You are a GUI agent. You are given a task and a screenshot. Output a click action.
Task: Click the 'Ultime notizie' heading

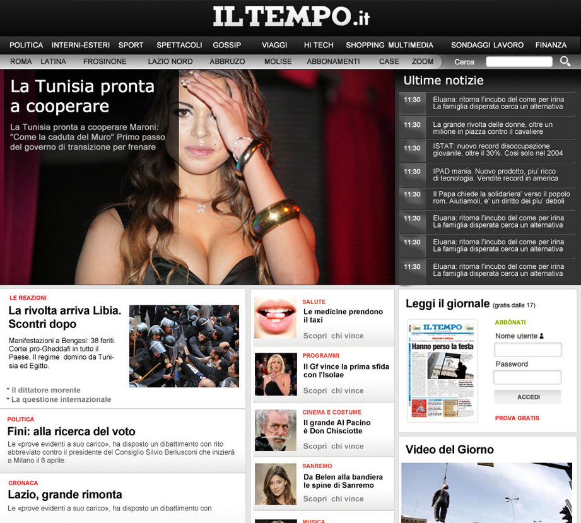443,80
